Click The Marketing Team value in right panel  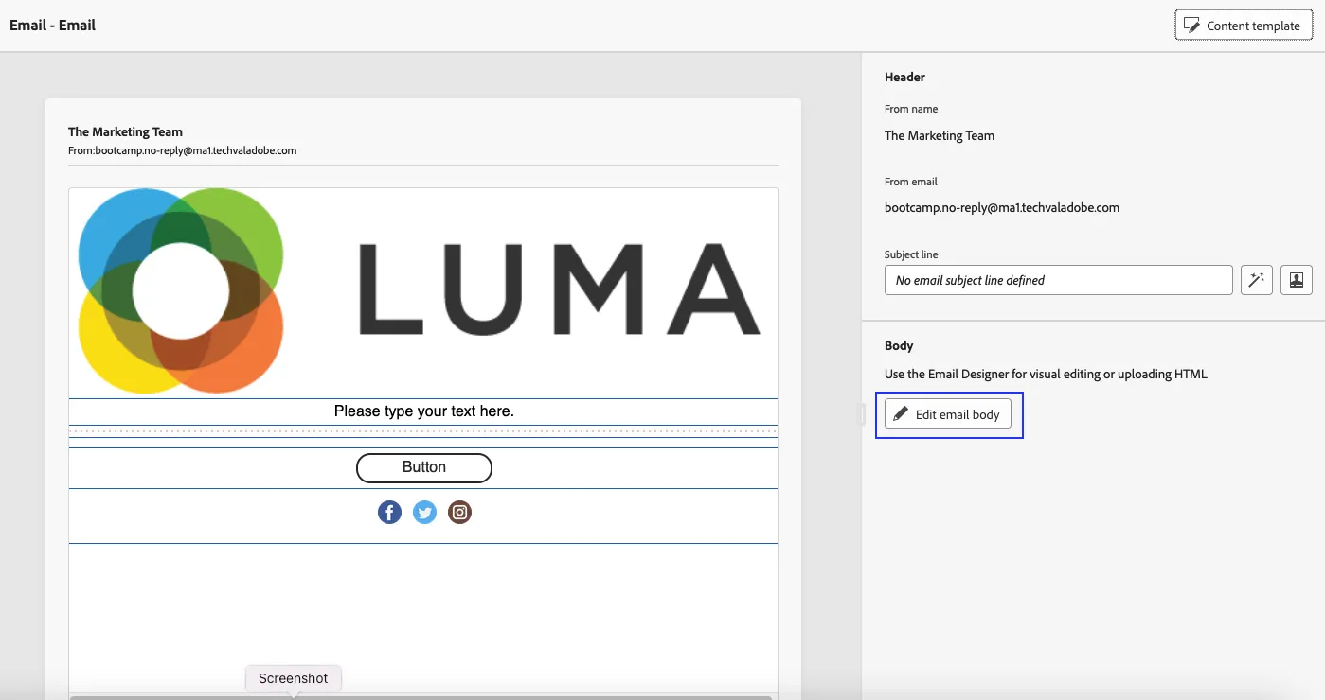[940, 135]
